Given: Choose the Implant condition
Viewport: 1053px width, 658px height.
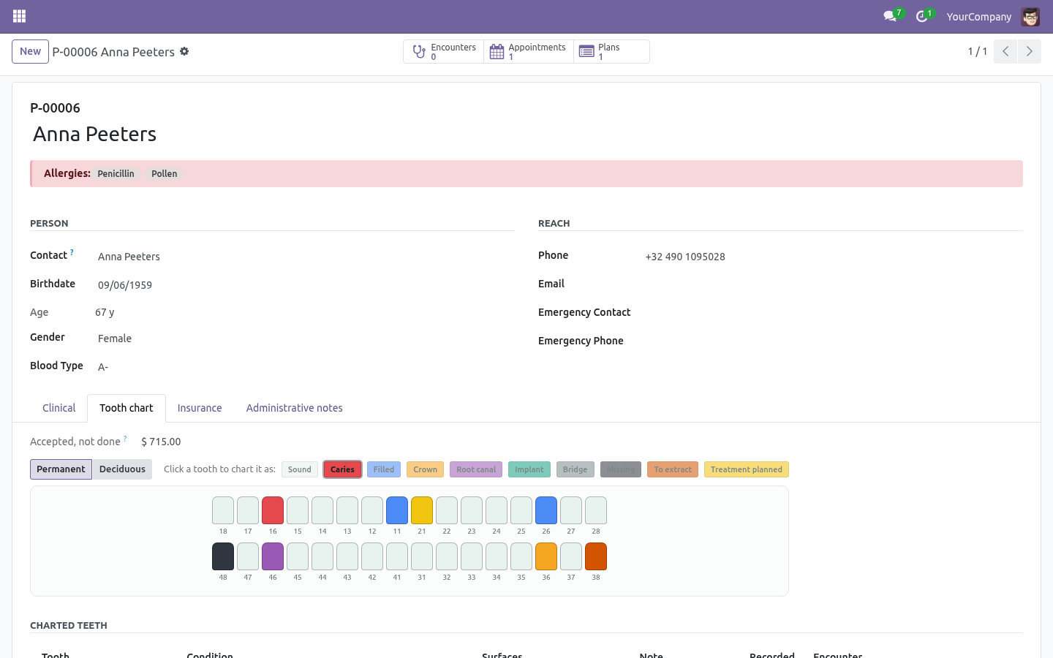Looking at the screenshot, I should point(529,469).
